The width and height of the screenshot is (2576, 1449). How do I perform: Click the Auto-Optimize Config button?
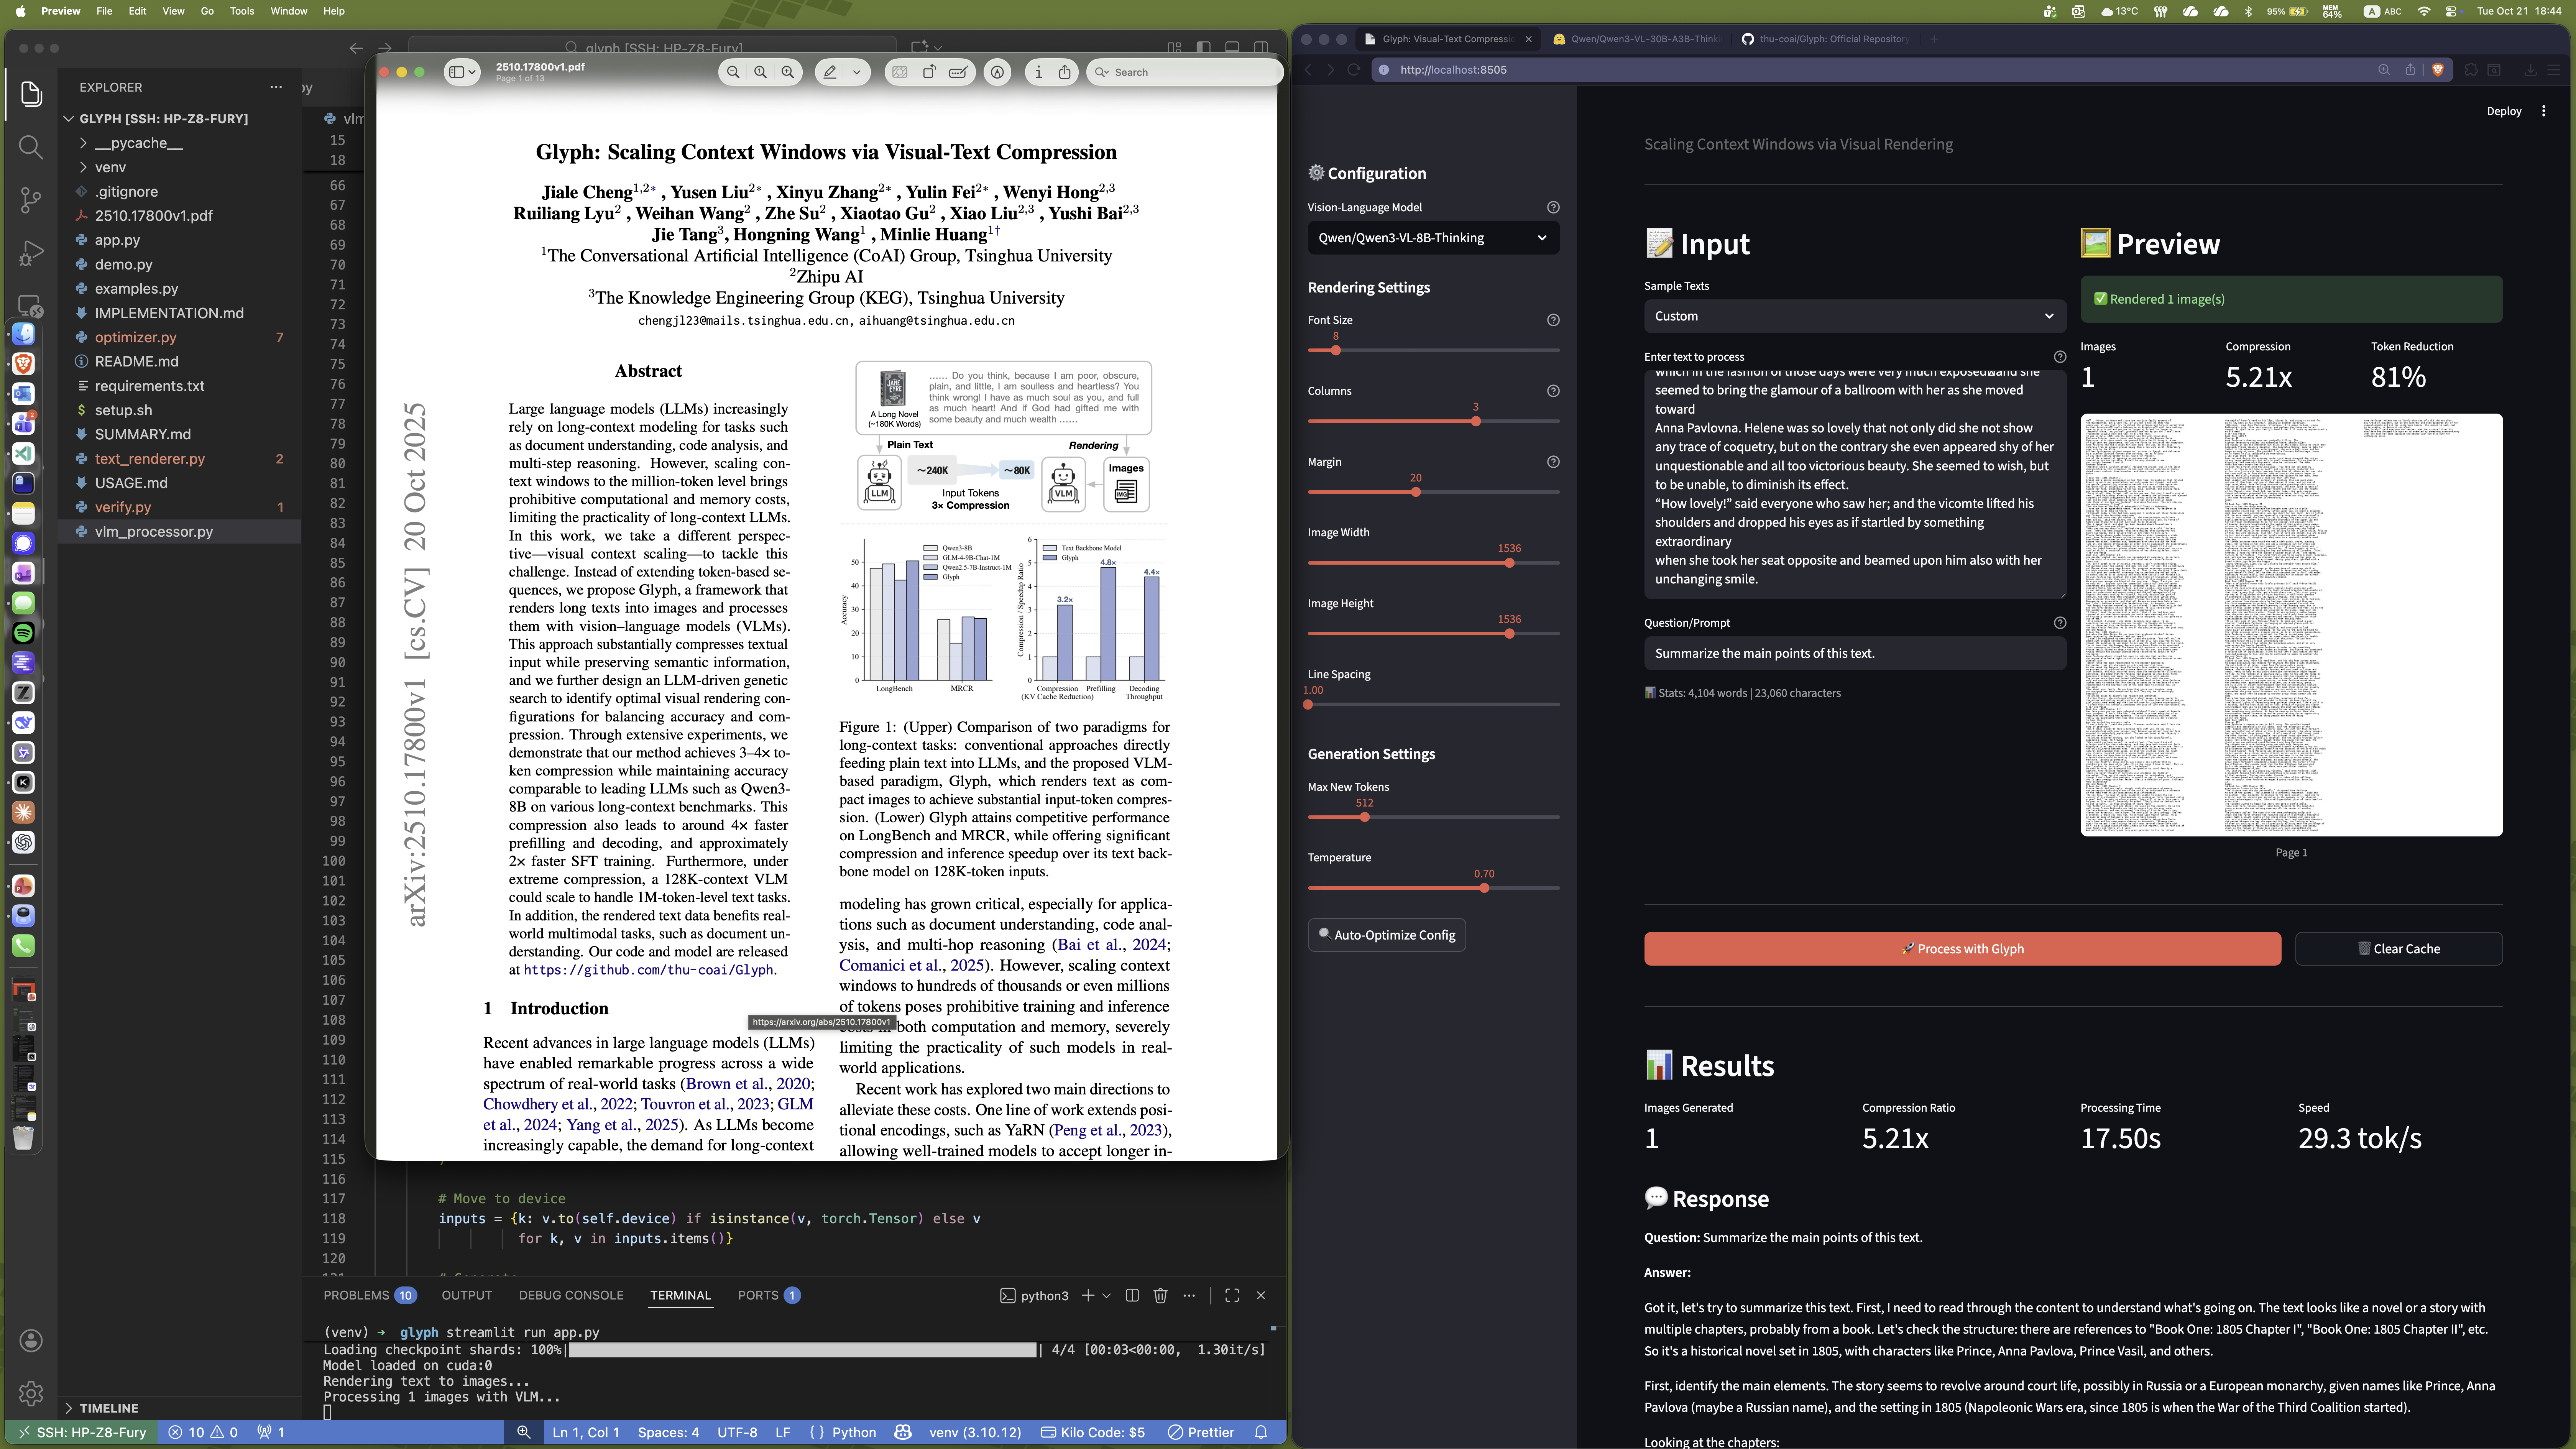coord(1386,935)
